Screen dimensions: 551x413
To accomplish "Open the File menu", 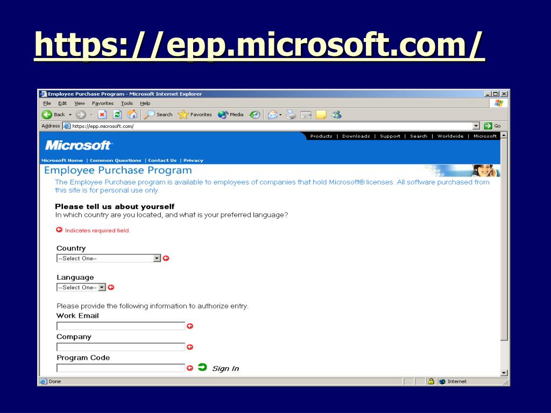I will pyautogui.click(x=47, y=103).
